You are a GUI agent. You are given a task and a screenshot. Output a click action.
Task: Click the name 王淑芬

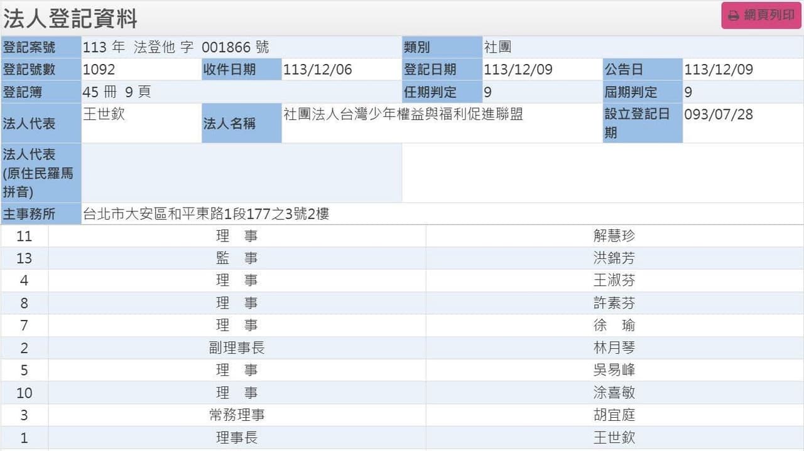tap(614, 280)
